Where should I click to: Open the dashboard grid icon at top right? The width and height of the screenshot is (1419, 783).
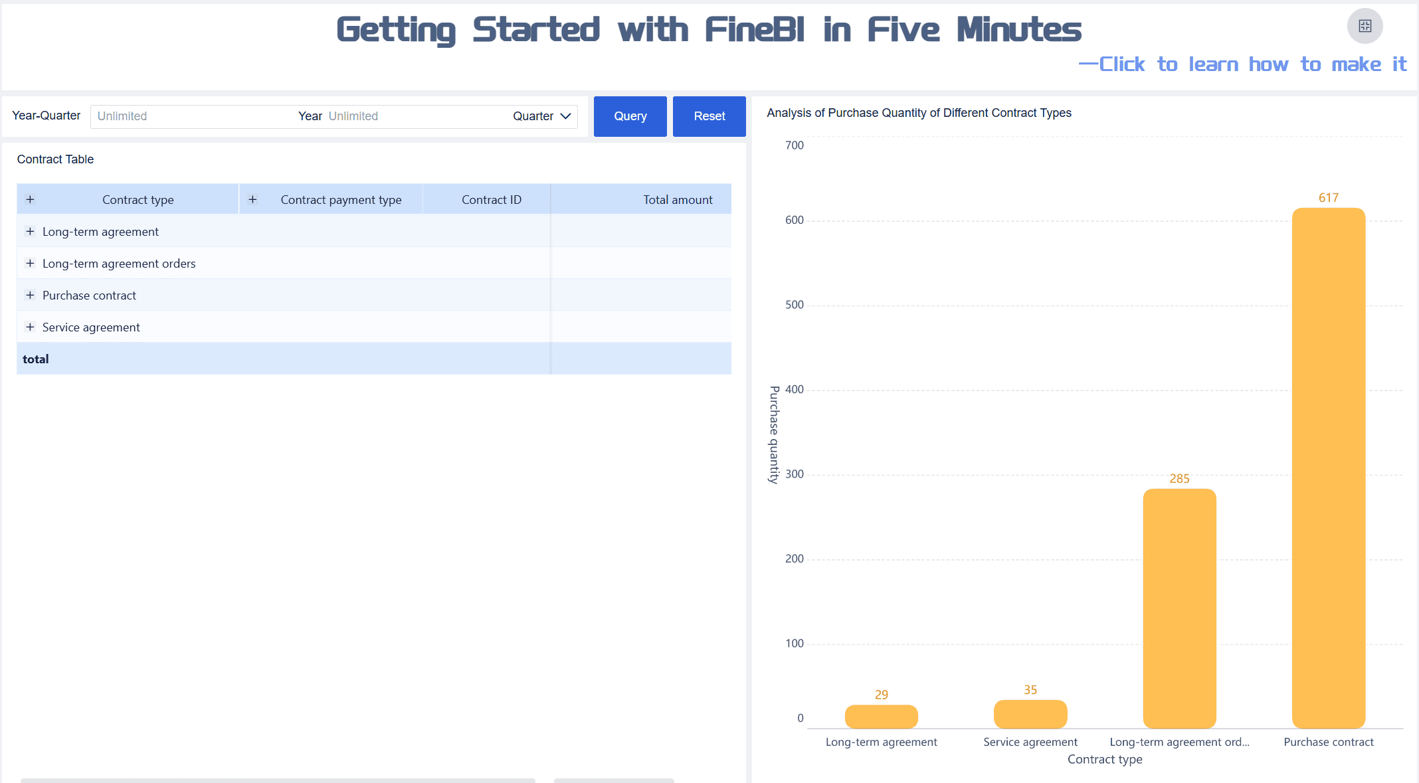pyautogui.click(x=1365, y=26)
